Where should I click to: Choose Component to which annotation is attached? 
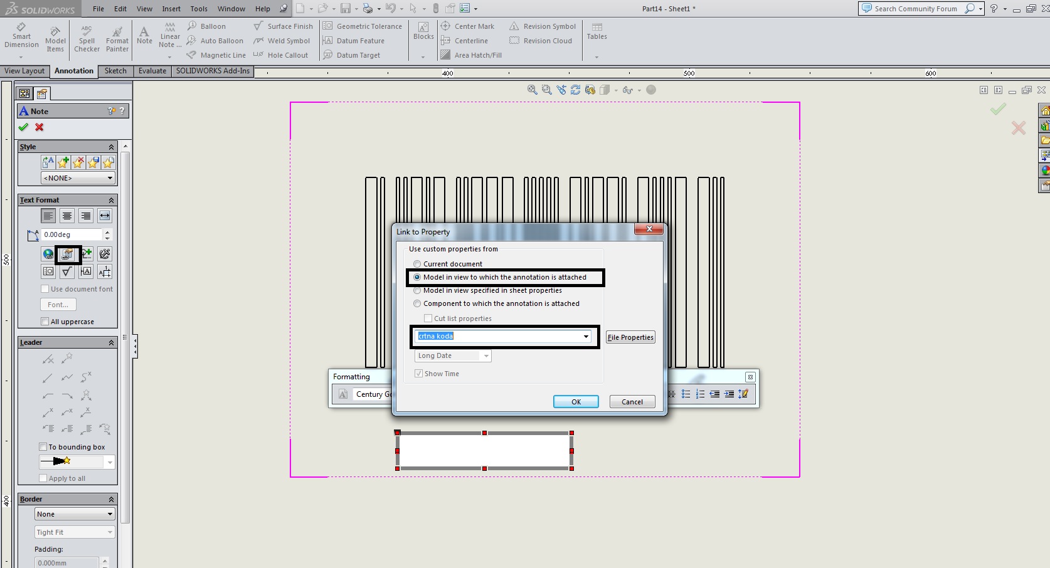(x=417, y=303)
